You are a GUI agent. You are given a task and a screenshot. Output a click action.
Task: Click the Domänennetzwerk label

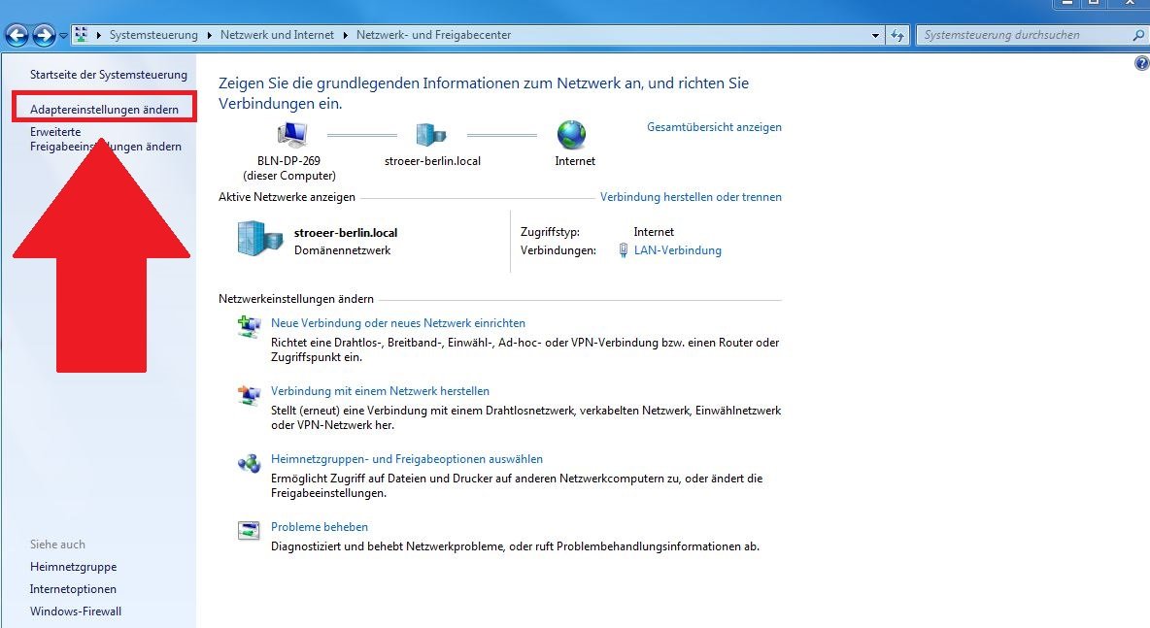[x=343, y=250]
